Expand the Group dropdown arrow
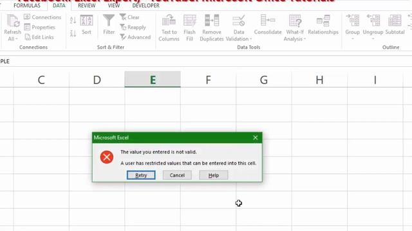 353,38
